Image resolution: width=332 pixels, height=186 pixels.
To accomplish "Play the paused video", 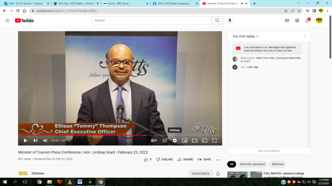I will point(25,140).
